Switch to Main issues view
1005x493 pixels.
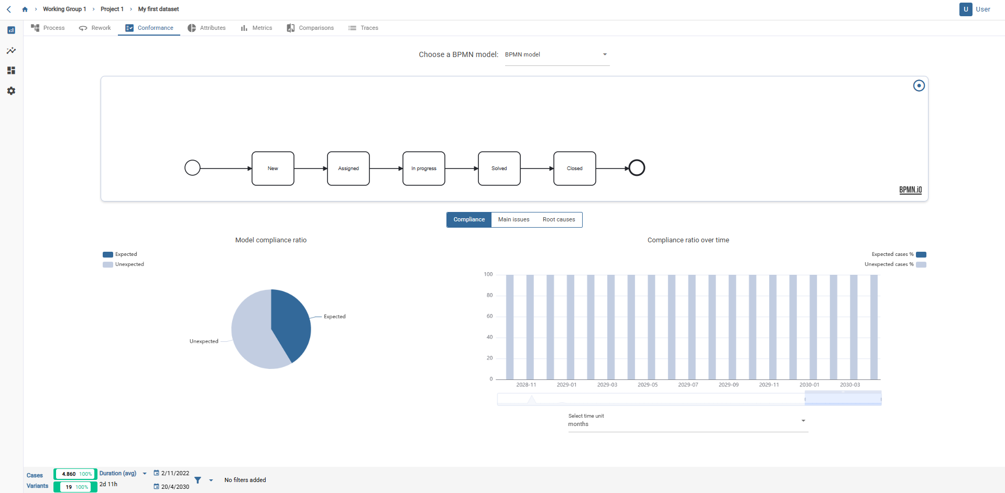[514, 219]
